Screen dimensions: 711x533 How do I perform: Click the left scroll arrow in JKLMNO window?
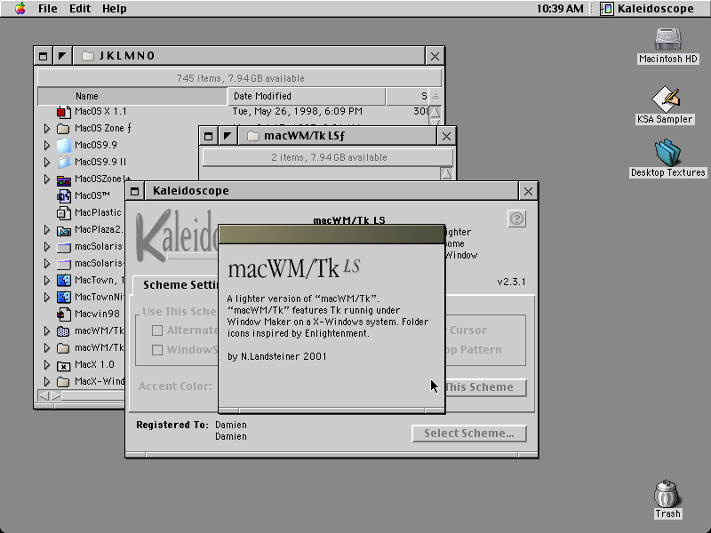pos(44,395)
